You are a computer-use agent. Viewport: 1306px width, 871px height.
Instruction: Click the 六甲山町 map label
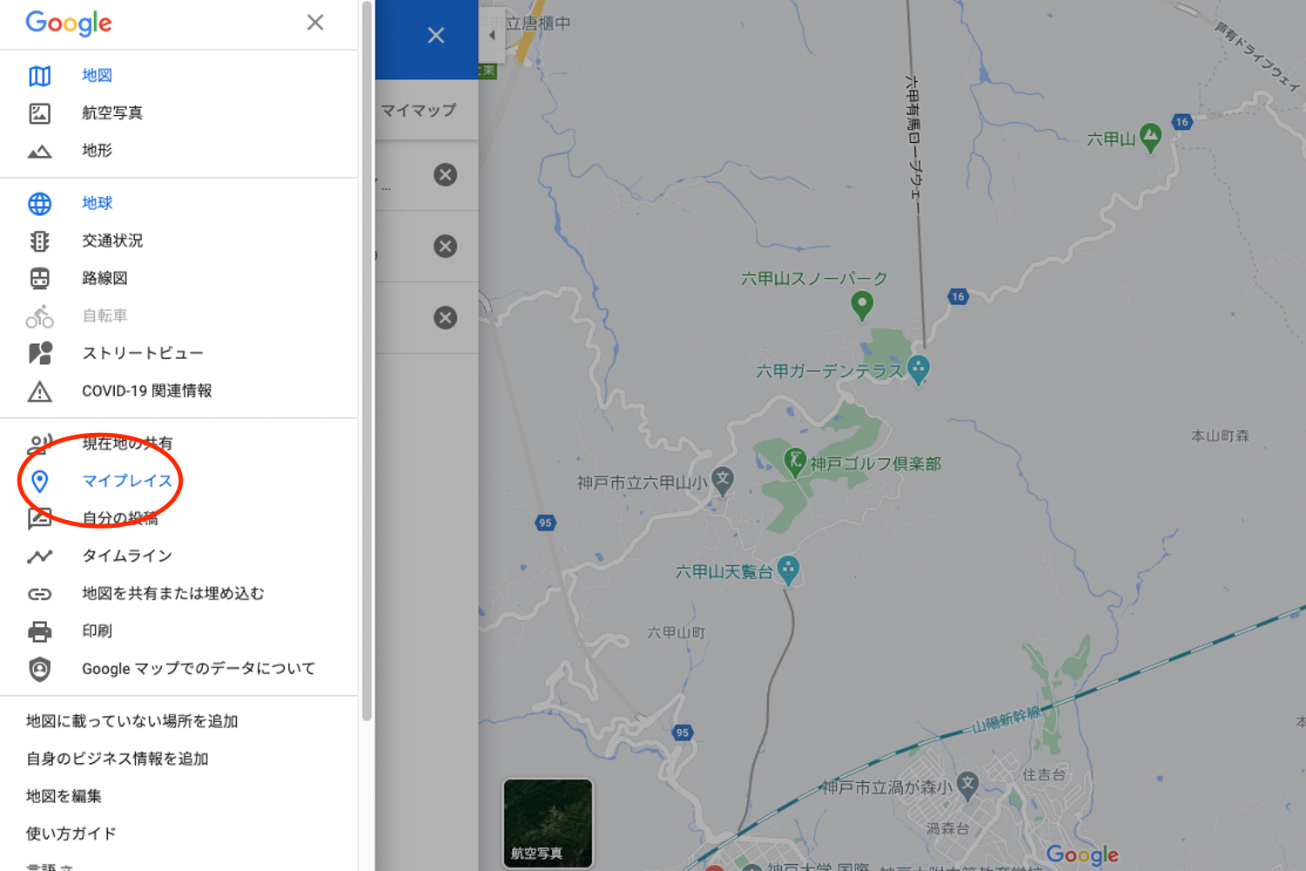[677, 633]
